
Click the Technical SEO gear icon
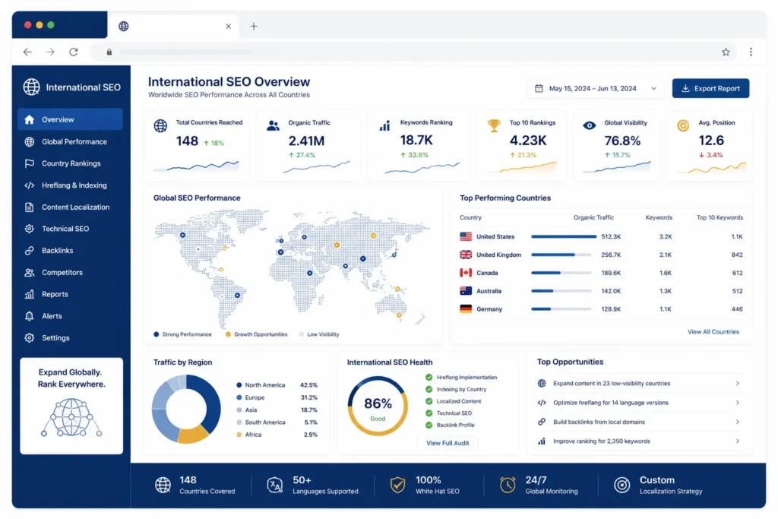(30, 229)
